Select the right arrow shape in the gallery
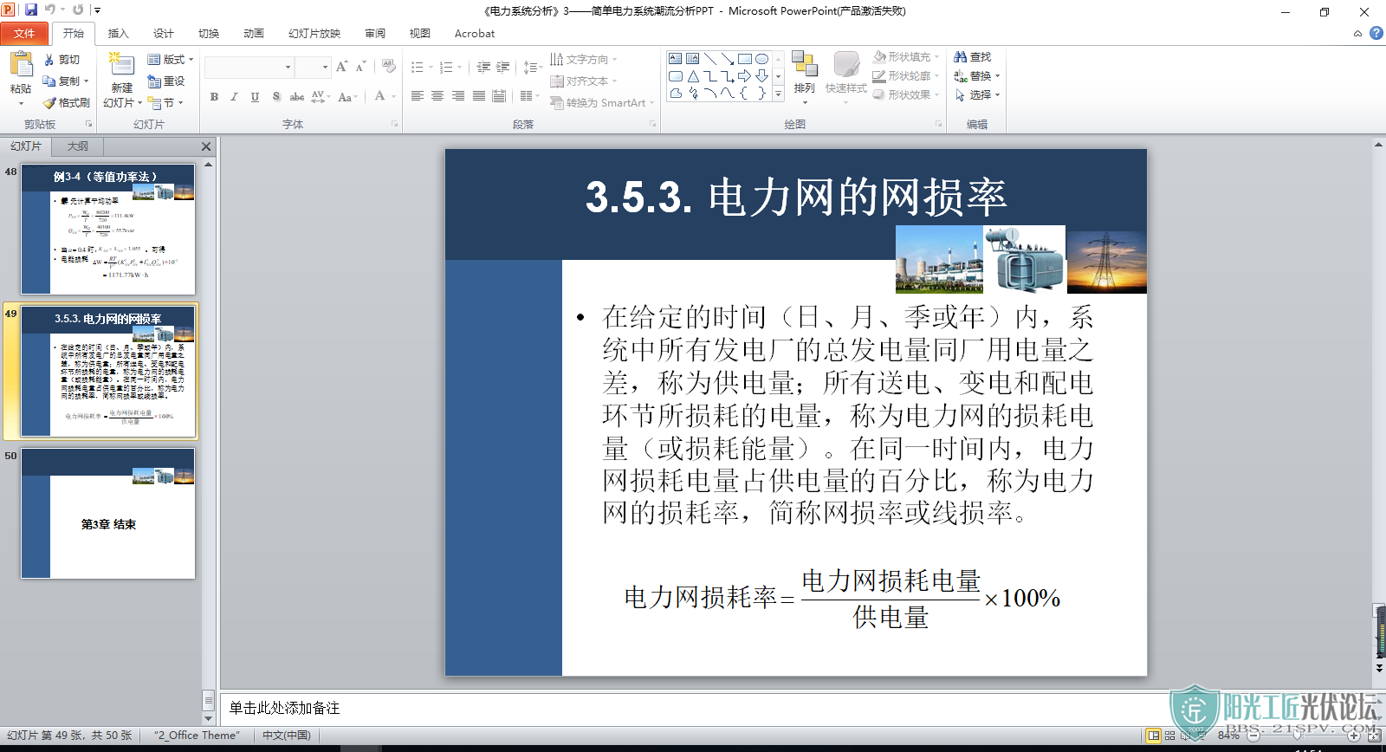 [744, 76]
